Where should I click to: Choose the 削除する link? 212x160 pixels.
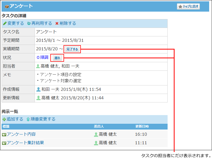[x=68, y=23]
